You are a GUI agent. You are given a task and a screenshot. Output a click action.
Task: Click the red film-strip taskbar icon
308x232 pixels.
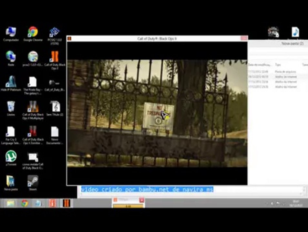pos(52,203)
